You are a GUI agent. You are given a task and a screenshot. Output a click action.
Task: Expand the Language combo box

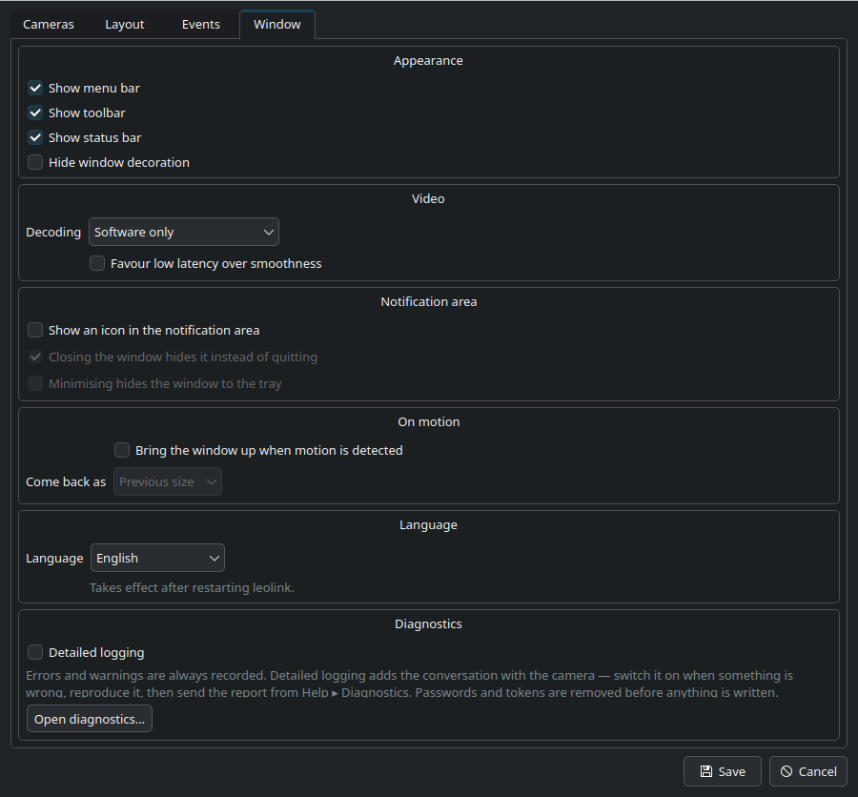point(157,558)
